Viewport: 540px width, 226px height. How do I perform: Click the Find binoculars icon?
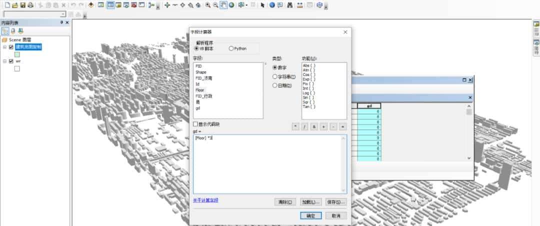point(290,5)
